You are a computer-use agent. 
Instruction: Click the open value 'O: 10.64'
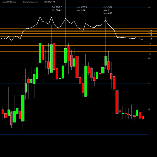[x=57, y=7]
